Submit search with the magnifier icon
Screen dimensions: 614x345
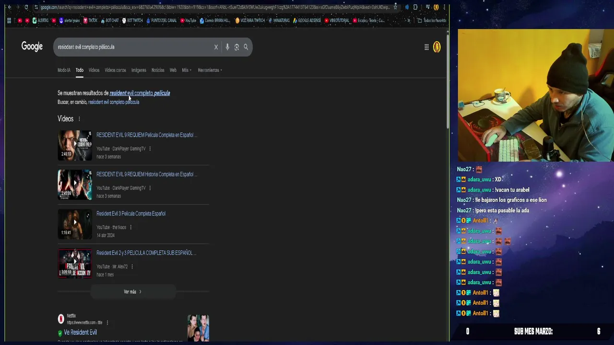tap(246, 47)
